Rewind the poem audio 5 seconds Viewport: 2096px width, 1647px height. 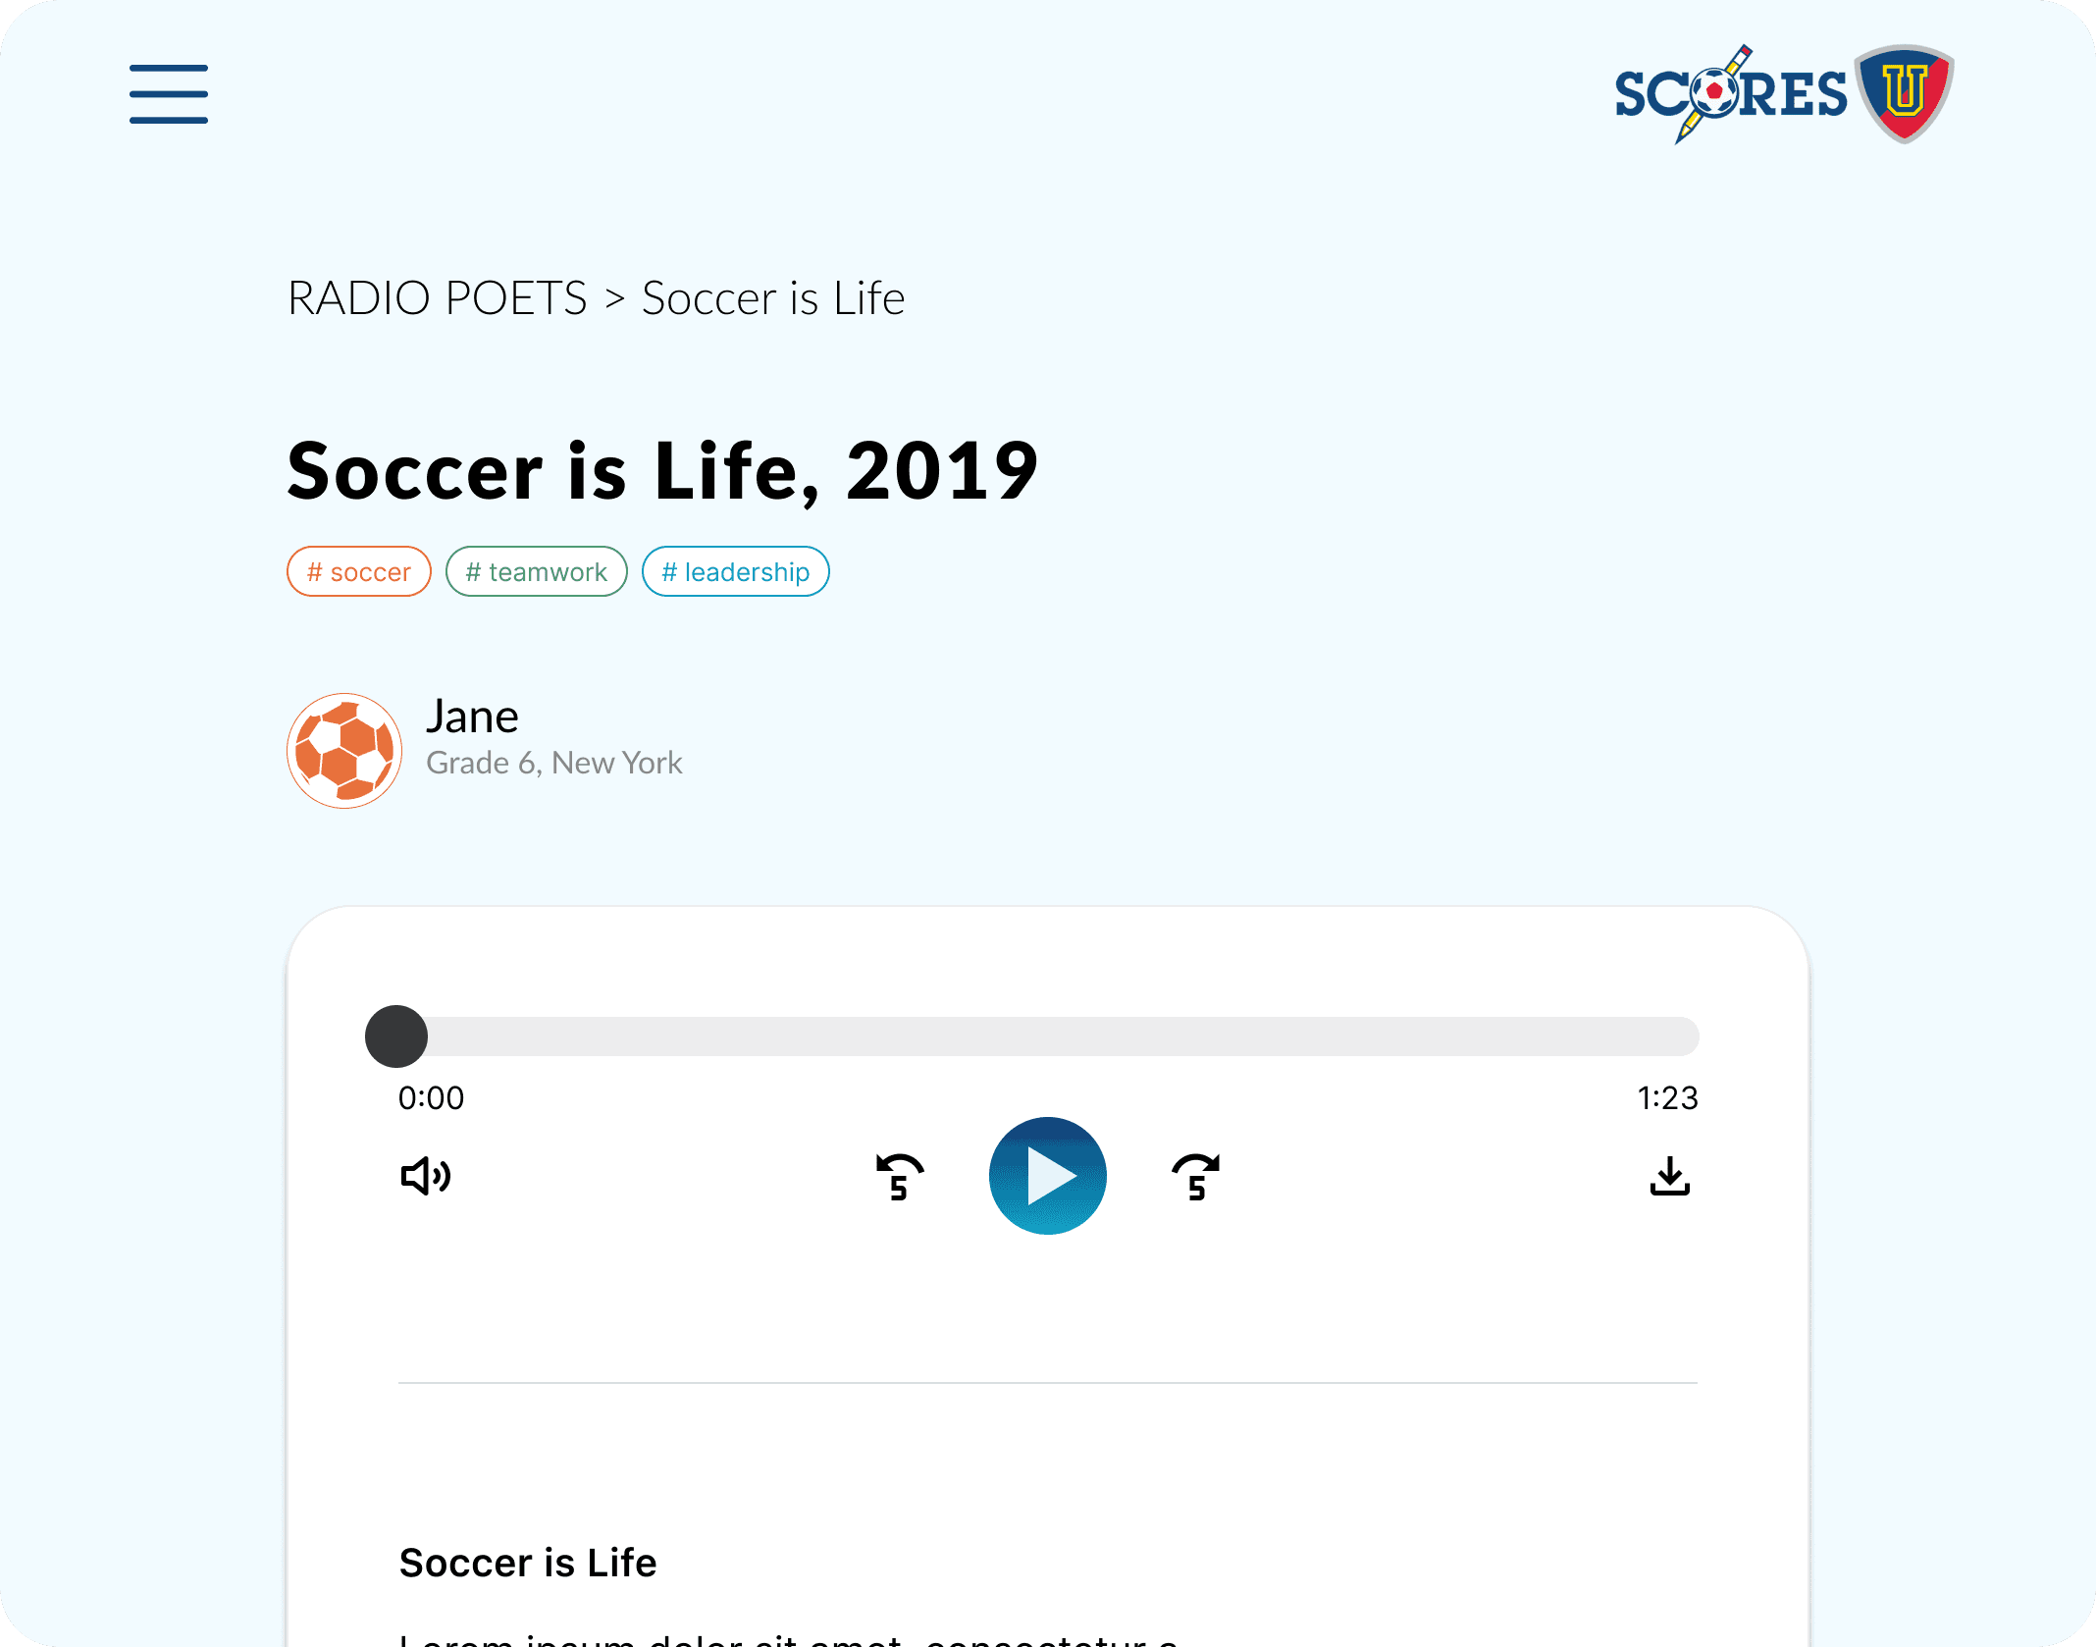click(899, 1176)
